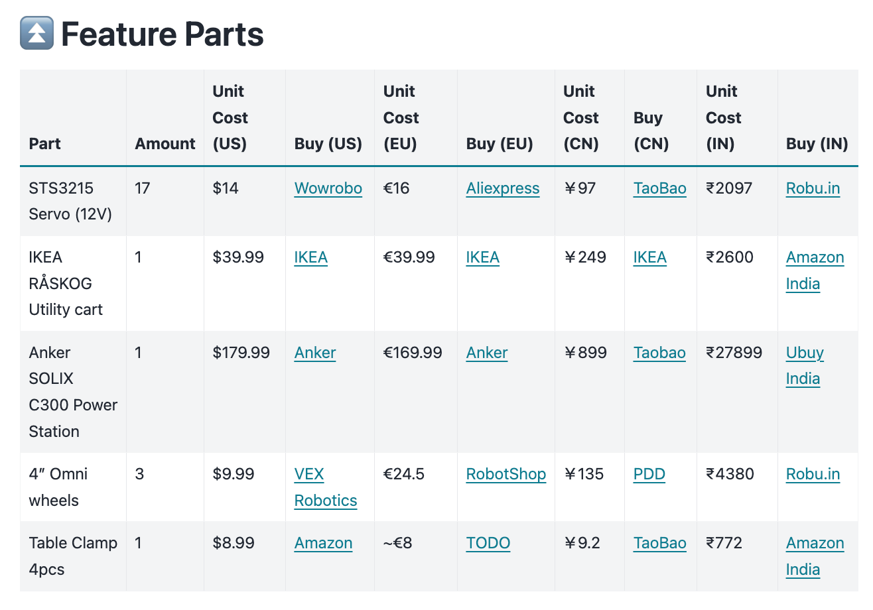Open Ubuy India link for power station

(805, 353)
